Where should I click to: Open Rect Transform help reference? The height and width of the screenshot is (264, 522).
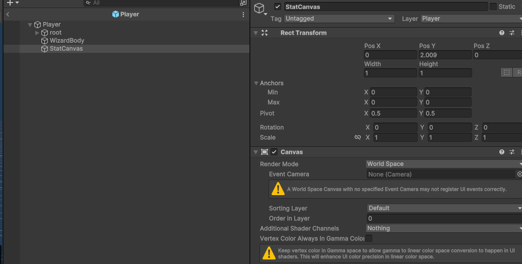(x=502, y=33)
